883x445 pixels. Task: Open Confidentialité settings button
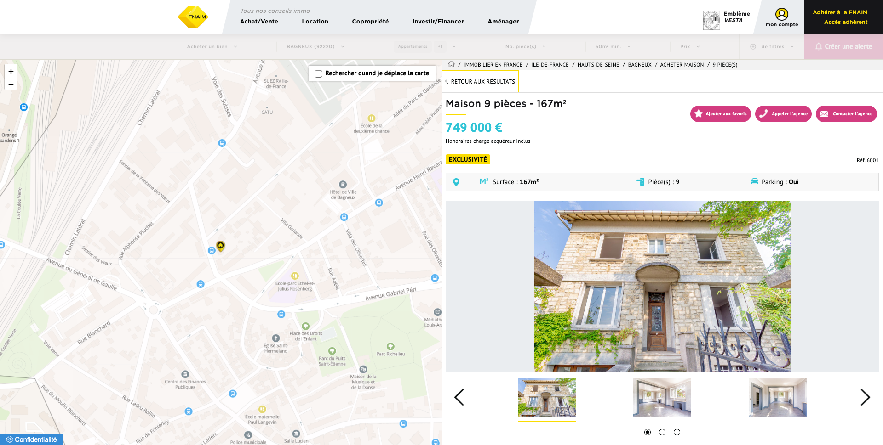(31, 439)
